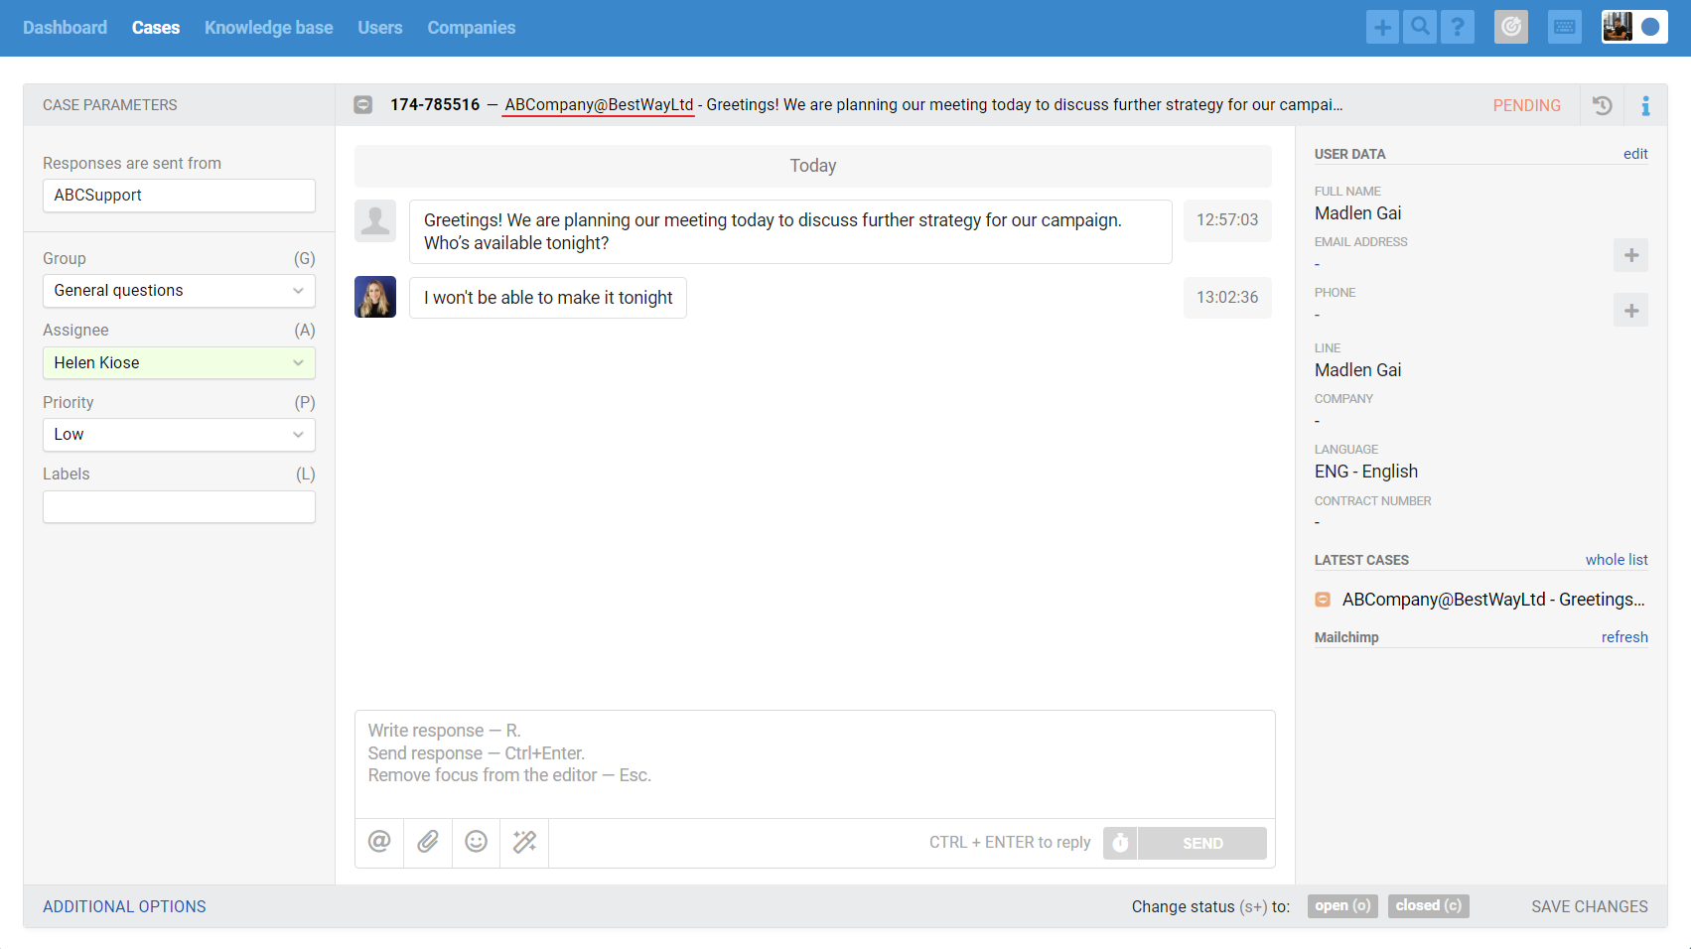Click the Labels input field
Viewport: 1691px width, 949px height.
click(179, 506)
